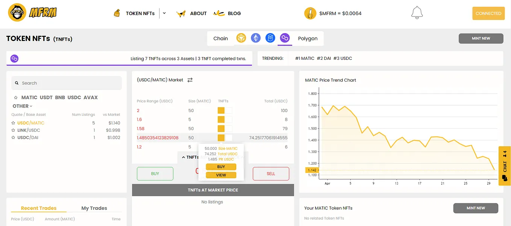The height and width of the screenshot is (226, 511).
Task: Go to the ABOUT page
Action: (198, 13)
